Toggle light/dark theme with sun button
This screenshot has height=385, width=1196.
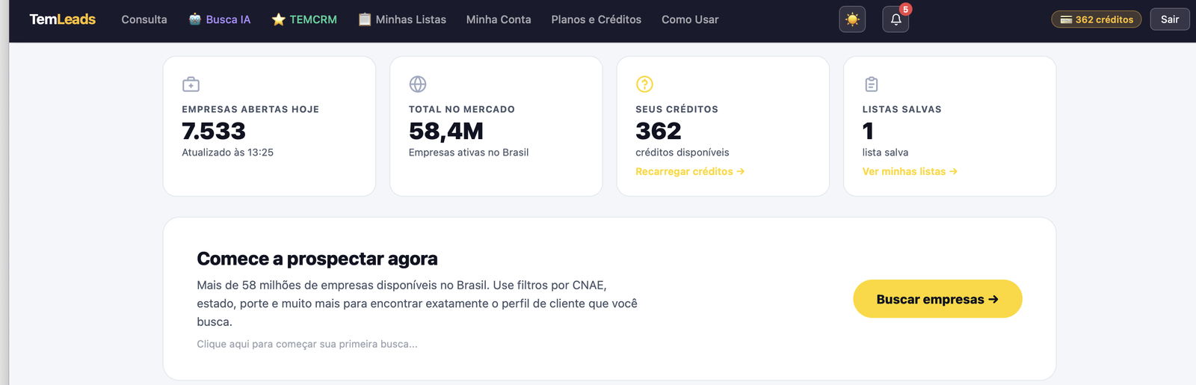(x=852, y=19)
